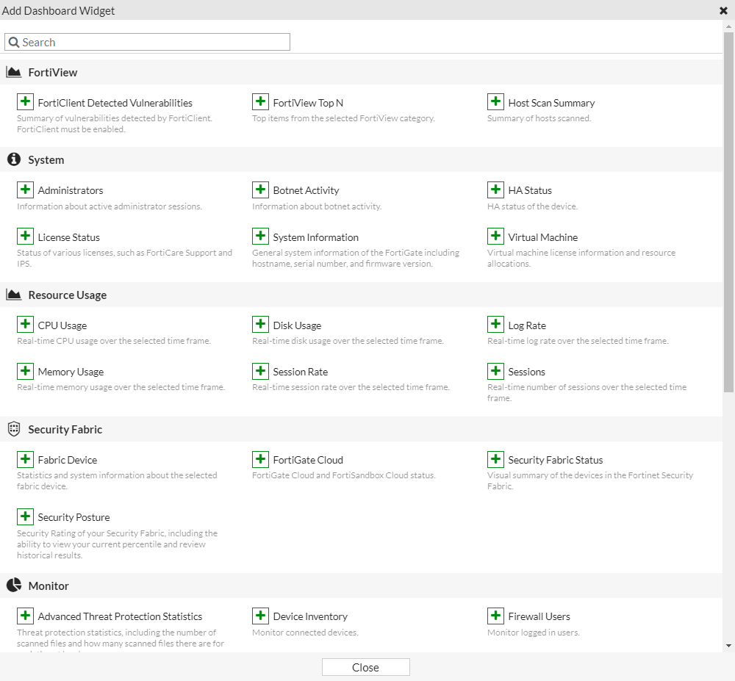The height and width of the screenshot is (681, 735).
Task: Add the Disk Usage widget plus icon
Action: (261, 325)
